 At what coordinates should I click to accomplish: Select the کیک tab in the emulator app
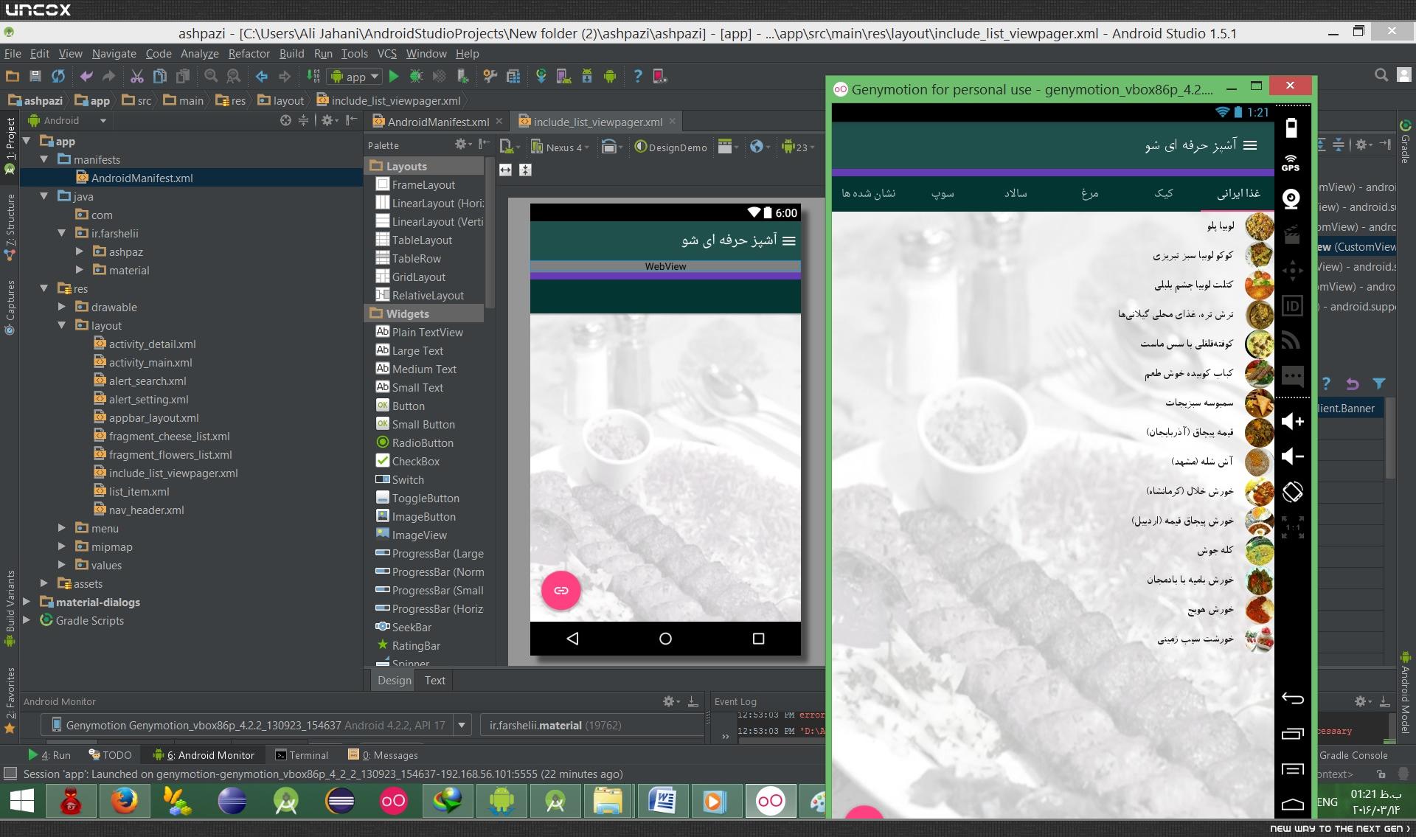point(1164,193)
